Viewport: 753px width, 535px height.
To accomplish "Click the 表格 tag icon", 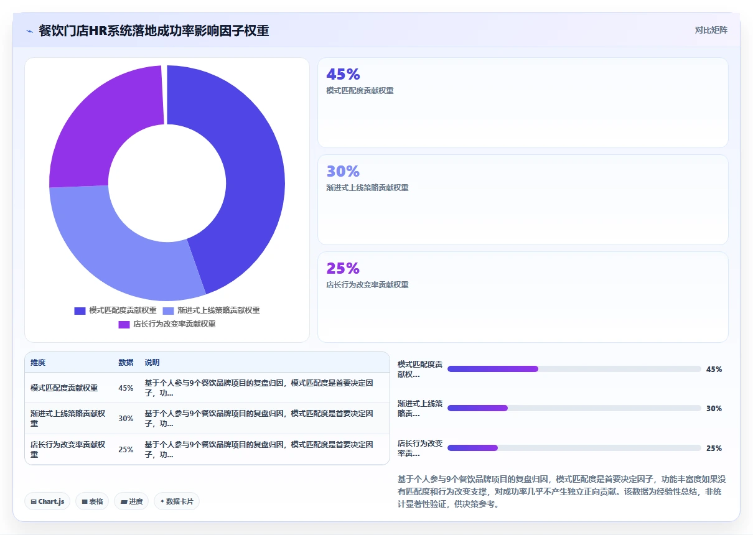I will point(85,501).
